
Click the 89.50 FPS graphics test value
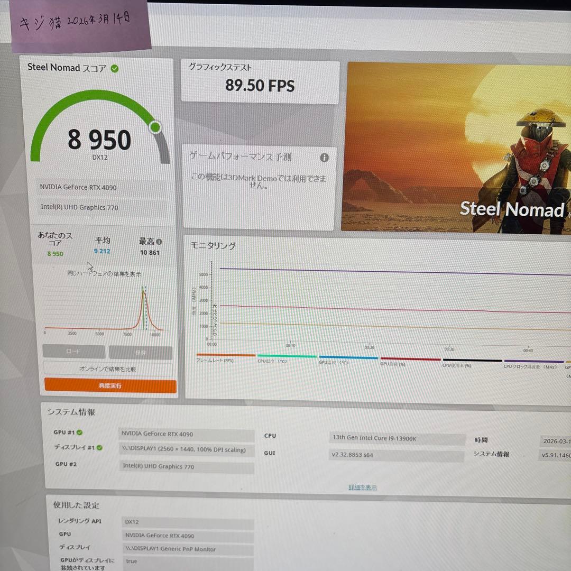tap(260, 86)
